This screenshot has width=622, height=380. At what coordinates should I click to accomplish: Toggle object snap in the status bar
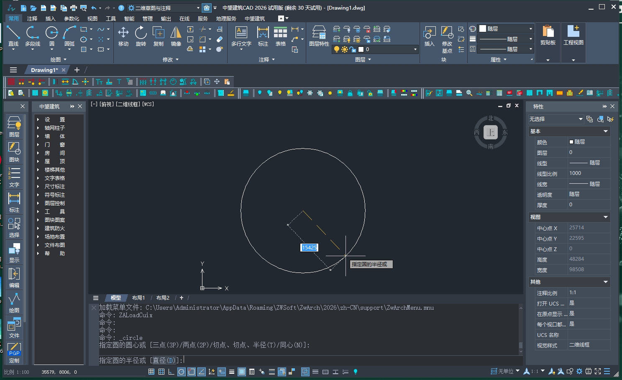tap(192, 372)
